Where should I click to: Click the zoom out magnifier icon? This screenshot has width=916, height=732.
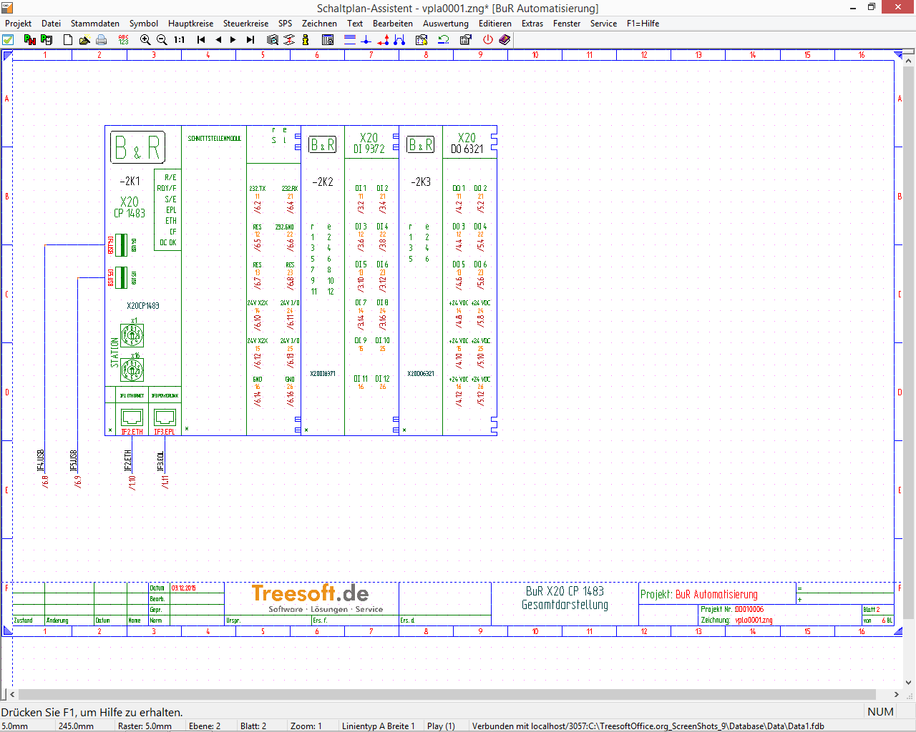point(162,40)
